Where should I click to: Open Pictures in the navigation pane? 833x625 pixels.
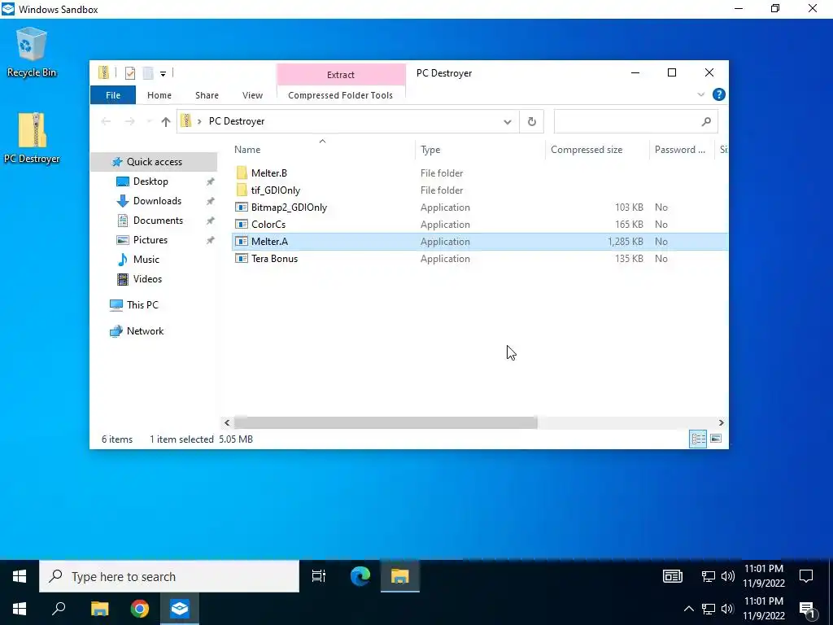click(x=150, y=240)
